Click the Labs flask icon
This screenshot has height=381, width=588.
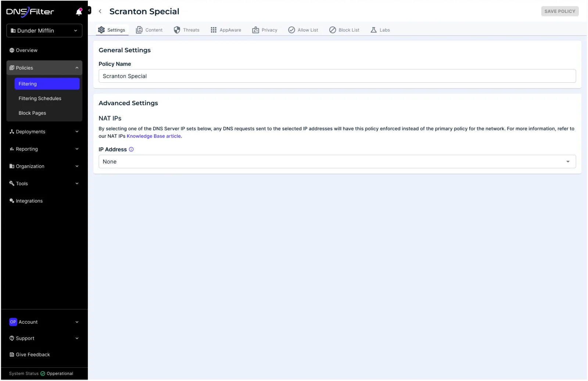click(x=374, y=30)
